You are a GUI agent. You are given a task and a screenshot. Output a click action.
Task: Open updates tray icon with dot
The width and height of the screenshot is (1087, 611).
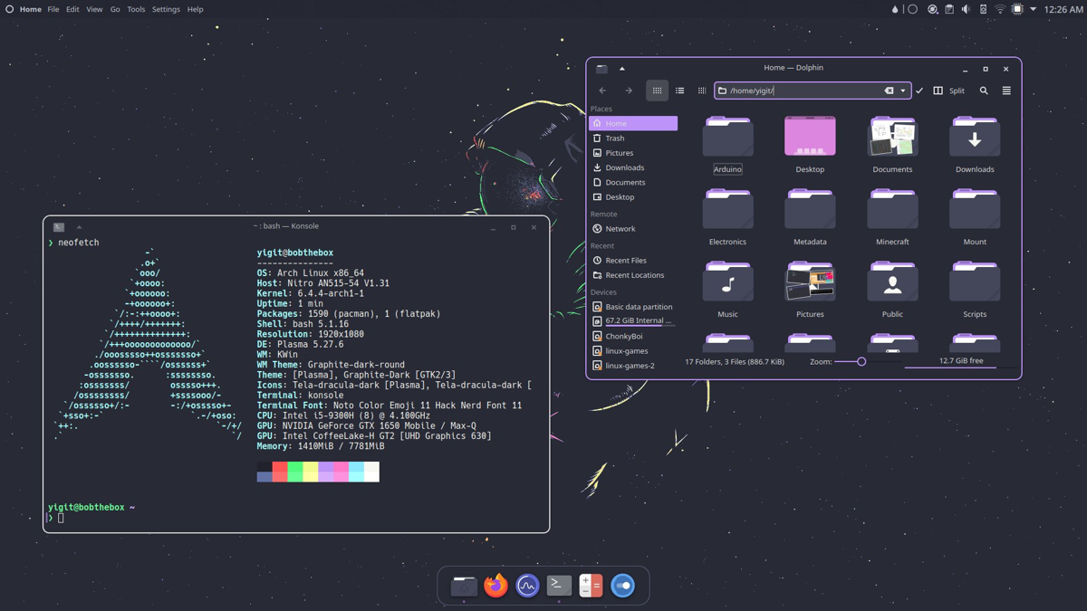(932, 9)
